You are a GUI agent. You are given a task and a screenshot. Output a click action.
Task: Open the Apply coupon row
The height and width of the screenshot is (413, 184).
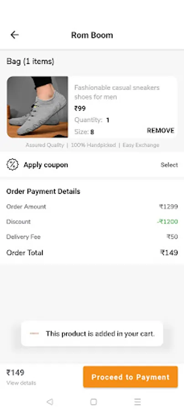[x=92, y=165]
